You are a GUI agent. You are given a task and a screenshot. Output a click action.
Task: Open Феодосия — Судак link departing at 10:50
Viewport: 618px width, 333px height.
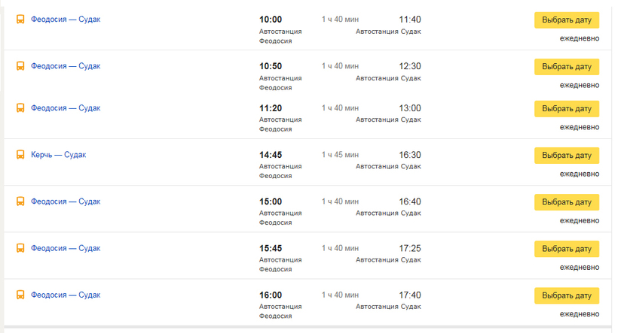click(66, 66)
